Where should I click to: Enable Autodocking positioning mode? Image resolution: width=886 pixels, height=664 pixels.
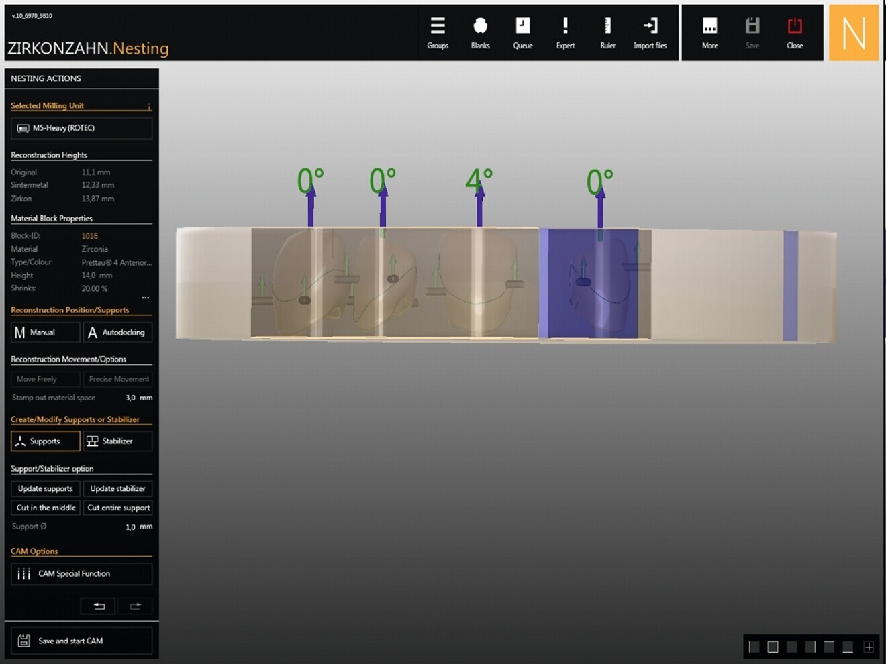117,333
